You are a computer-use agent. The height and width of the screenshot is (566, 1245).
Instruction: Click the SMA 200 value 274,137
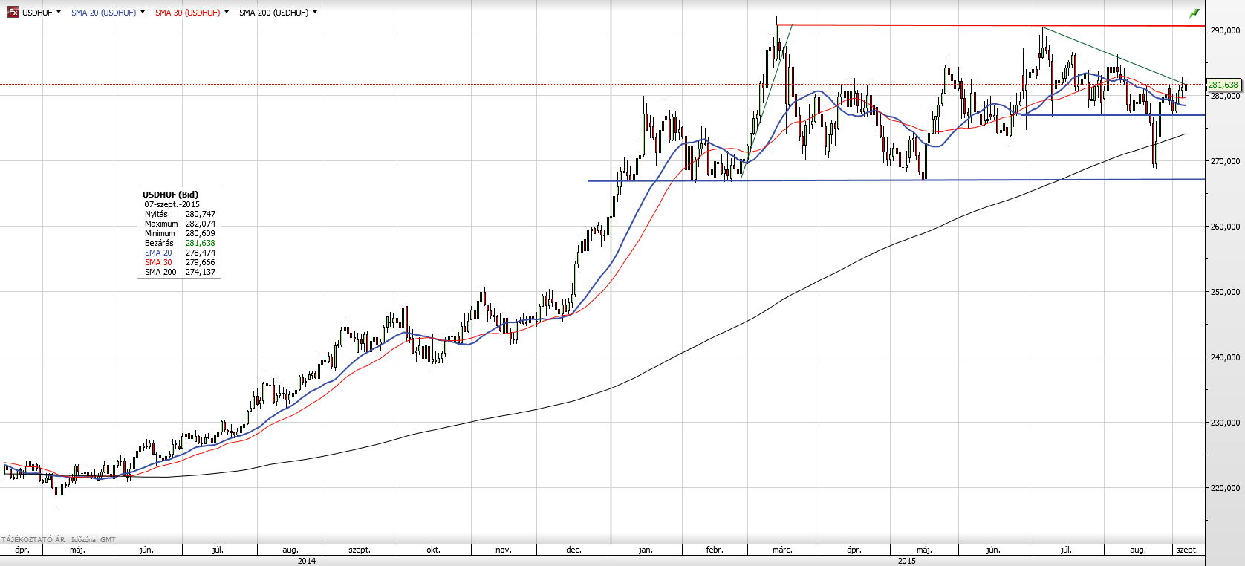pos(201,272)
